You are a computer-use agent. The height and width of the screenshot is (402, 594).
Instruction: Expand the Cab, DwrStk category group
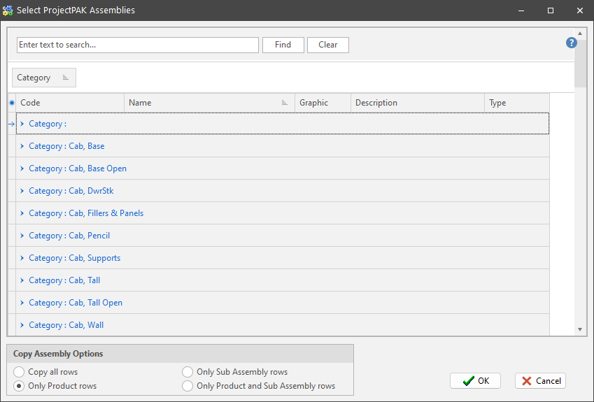coord(22,191)
